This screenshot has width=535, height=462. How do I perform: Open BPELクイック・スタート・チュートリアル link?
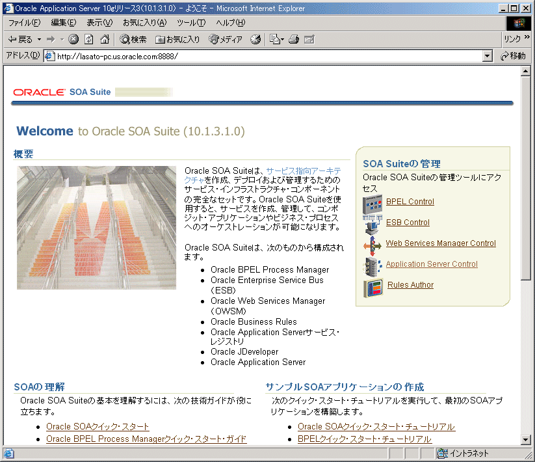click(365, 439)
